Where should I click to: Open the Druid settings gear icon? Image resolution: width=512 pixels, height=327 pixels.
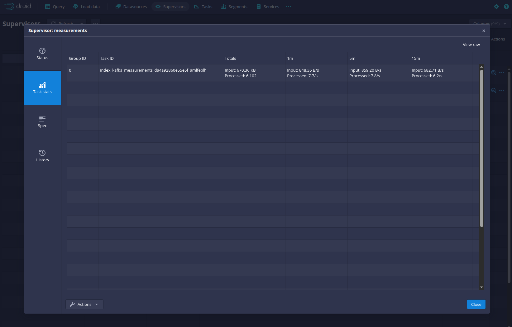[496, 7]
